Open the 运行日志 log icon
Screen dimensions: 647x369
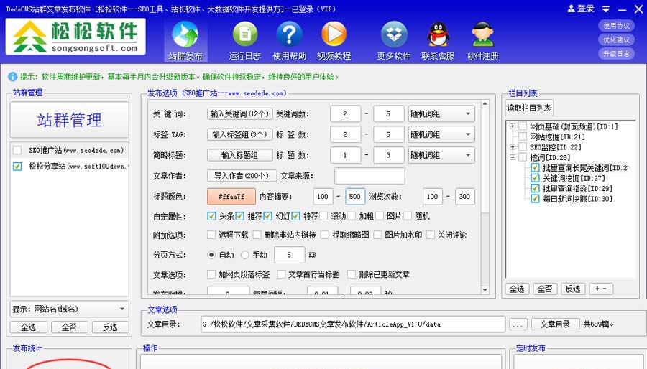[244, 40]
